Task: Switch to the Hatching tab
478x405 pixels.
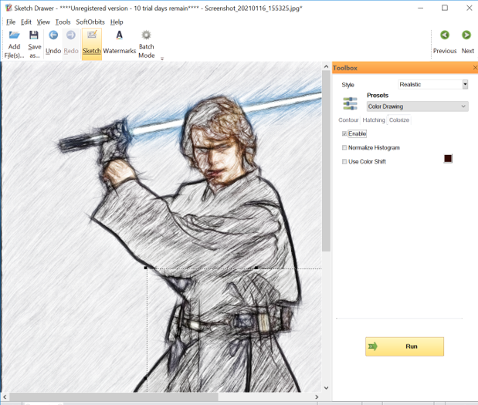Action: pyautogui.click(x=374, y=120)
